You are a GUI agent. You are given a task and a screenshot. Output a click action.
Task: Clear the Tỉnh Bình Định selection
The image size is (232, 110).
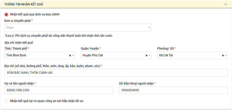coord(70,55)
